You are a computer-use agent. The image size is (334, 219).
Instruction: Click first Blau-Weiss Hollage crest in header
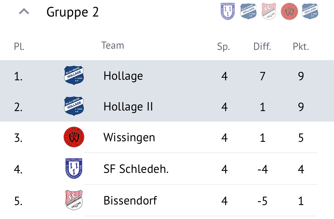click(x=248, y=11)
